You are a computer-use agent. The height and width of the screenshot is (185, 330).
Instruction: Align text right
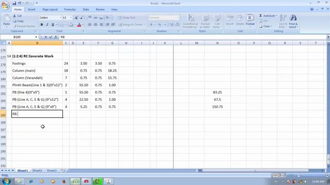coord(101,25)
